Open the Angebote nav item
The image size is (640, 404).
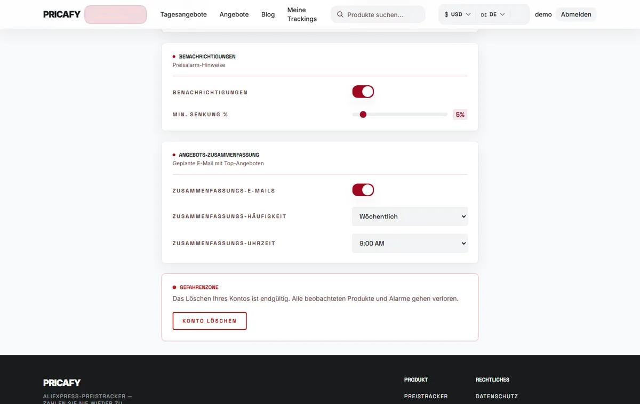[x=234, y=14]
